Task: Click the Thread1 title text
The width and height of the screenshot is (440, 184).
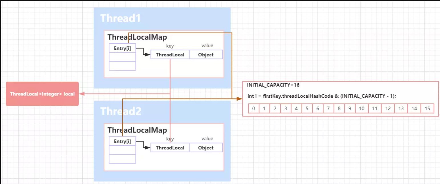Action: 120,18
